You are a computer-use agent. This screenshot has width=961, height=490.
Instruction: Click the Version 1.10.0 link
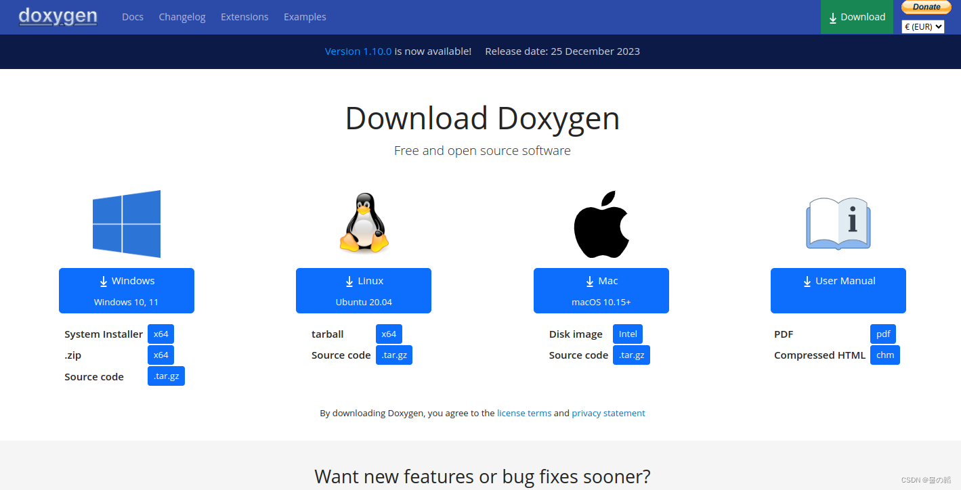358,51
